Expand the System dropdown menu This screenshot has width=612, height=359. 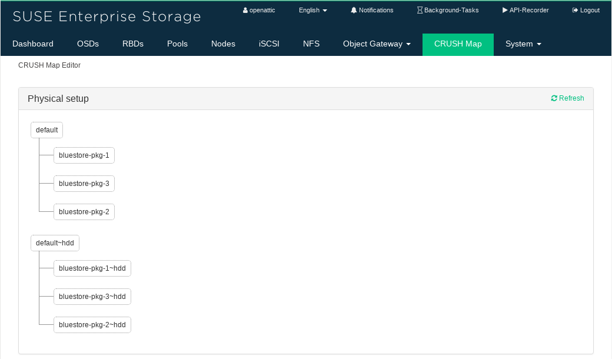click(x=523, y=44)
